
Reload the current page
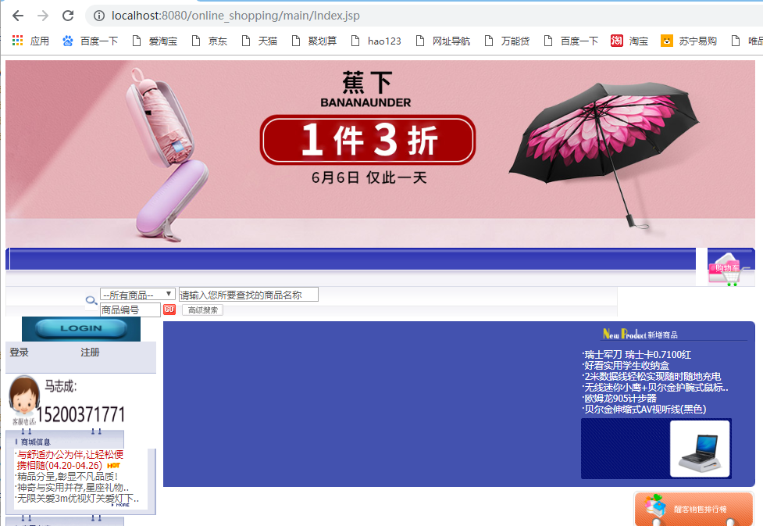click(68, 16)
